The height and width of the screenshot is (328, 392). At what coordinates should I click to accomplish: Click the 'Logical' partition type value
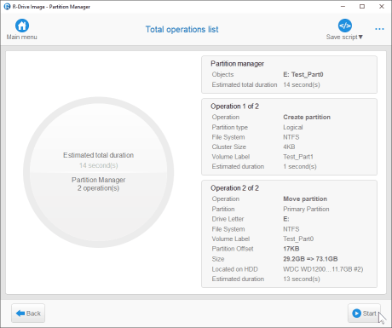tap(293, 127)
